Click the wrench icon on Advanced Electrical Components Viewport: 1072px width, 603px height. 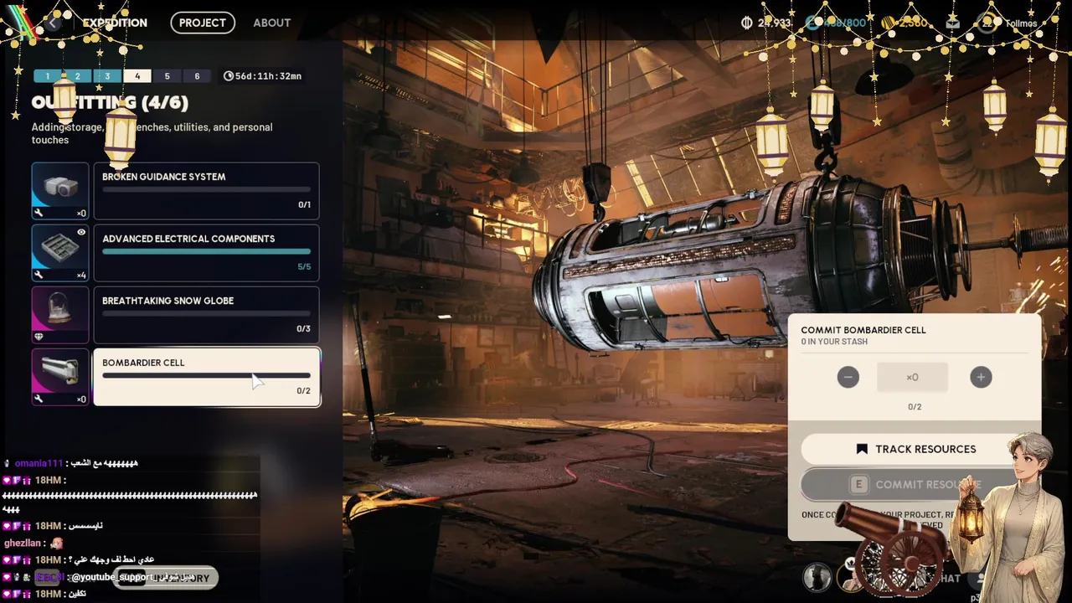(39, 275)
